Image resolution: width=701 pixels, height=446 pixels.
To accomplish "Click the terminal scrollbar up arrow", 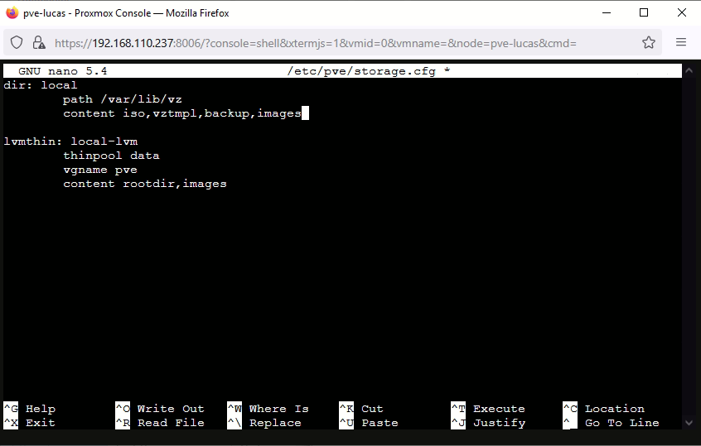I will (689, 72).
